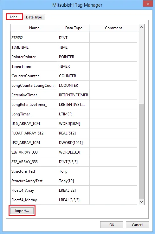Click the TIME data type cell
Screen dimensions: 155x234
click(x=74, y=47)
